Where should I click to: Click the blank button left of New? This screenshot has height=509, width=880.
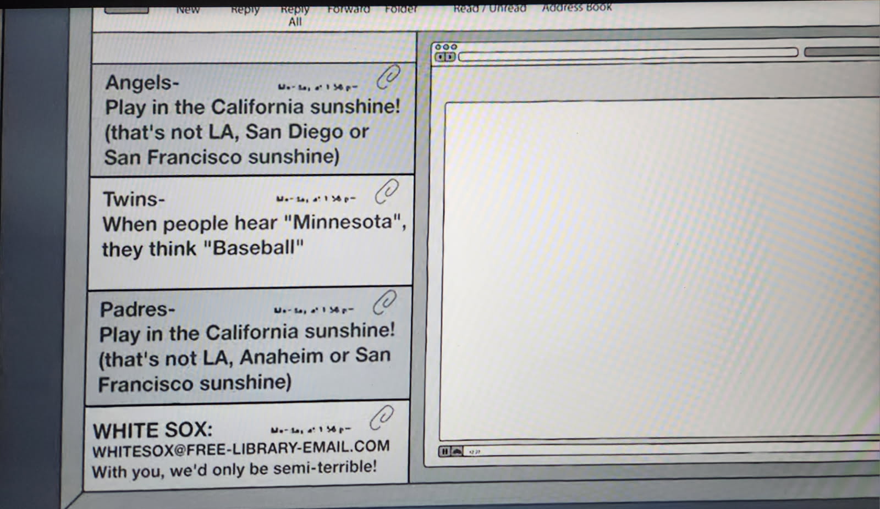(127, 9)
